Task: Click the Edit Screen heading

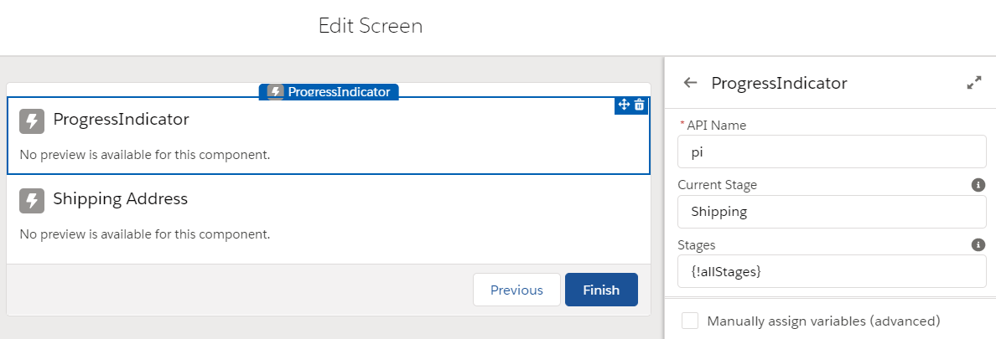Action: click(371, 26)
